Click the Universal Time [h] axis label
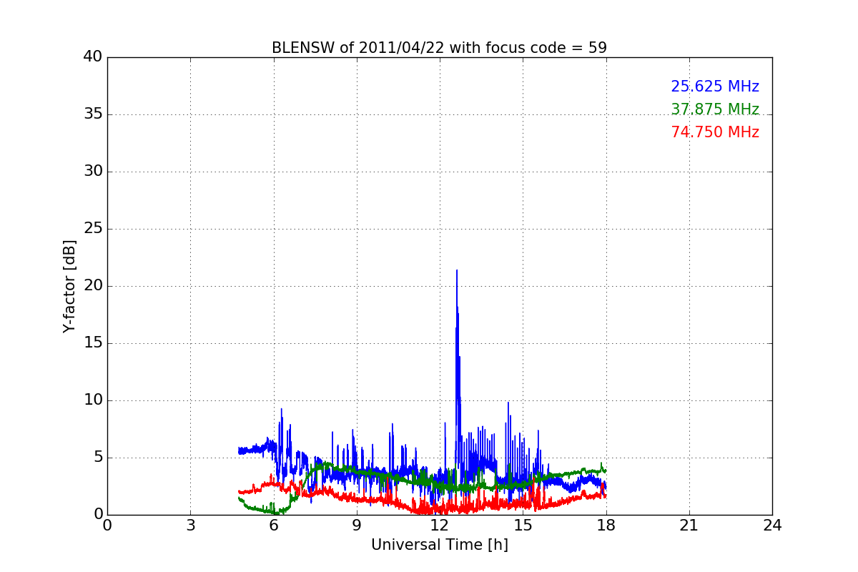Image resolution: width=858 pixels, height=572 pixels. coord(439,545)
